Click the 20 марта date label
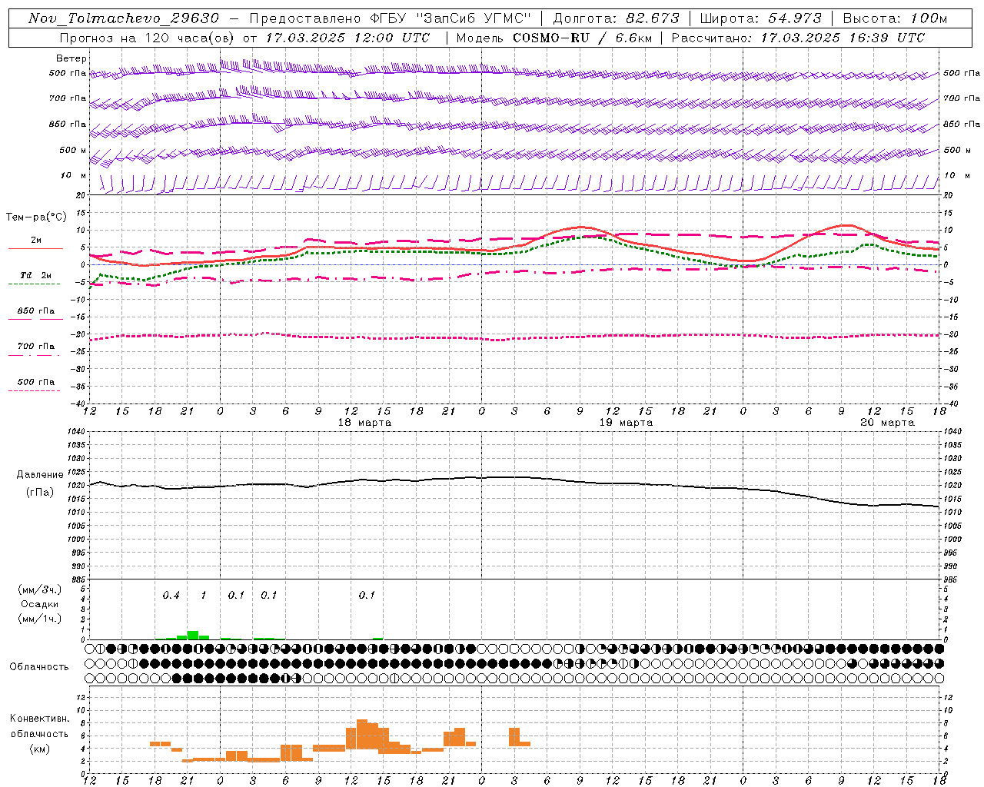The height and width of the screenshot is (787, 984). click(887, 423)
